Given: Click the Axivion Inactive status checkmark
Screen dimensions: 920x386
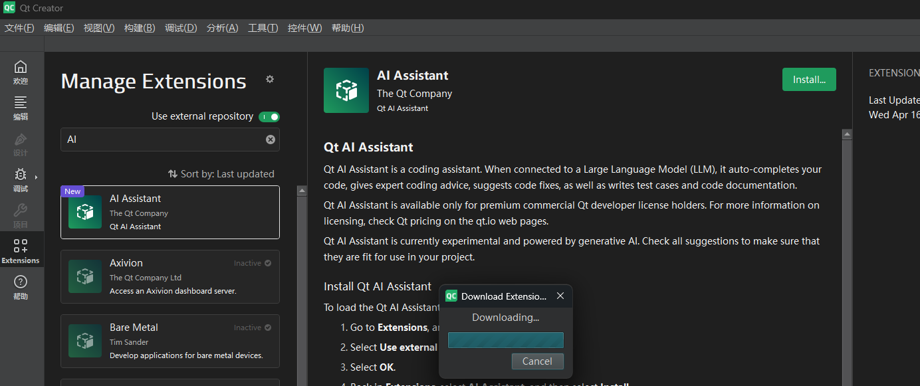Looking at the screenshot, I should click(268, 263).
